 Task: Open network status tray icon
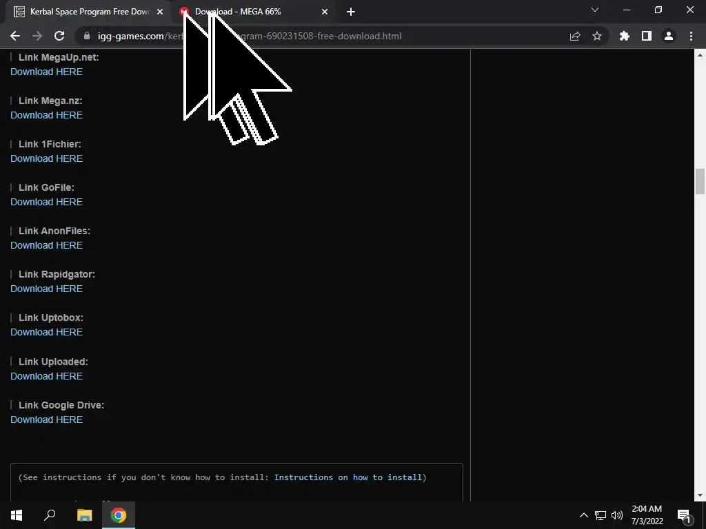pyautogui.click(x=601, y=515)
